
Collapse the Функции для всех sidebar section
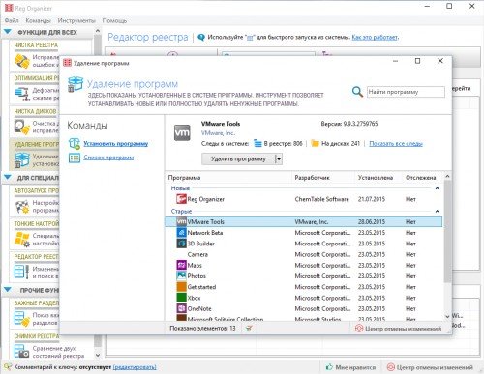coord(8,32)
